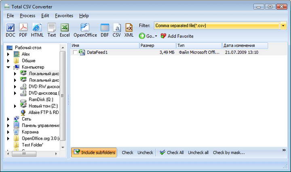Expand the Новый том (Z:) node
Viewport: 291px width, 172px height.
[x=15, y=106]
